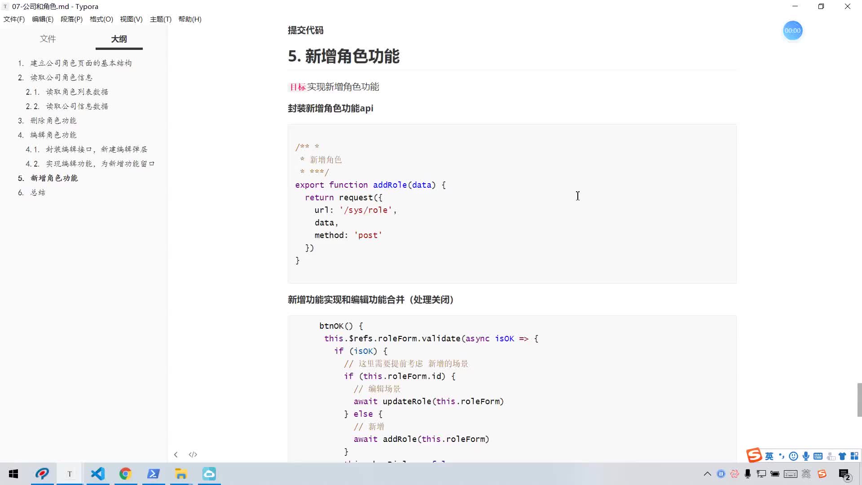Image resolution: width=862 pixels, height=485 pixels.
Task: Open Sogou emoji smiley panel
Action: click(x=794, y=456)
